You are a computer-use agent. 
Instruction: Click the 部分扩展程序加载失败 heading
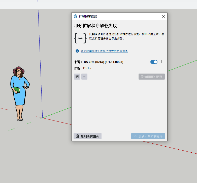pyautogui.click(x=95, y=26)
